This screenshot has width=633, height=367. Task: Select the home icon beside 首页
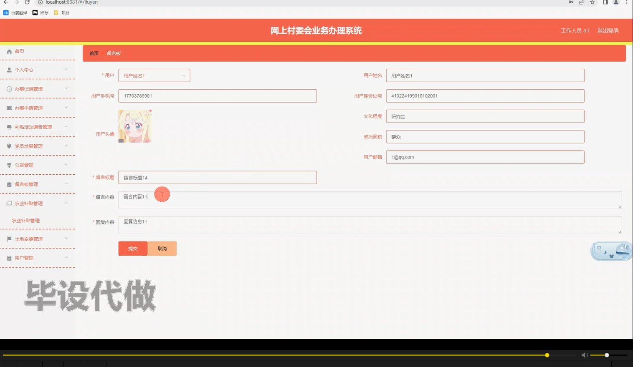9,51
